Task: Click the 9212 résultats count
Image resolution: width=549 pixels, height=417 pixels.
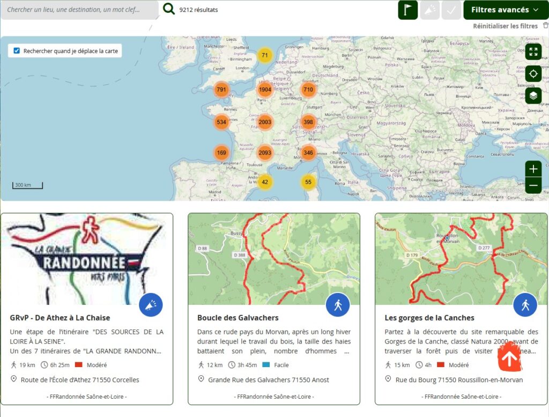Action: (x=198, y=10)
